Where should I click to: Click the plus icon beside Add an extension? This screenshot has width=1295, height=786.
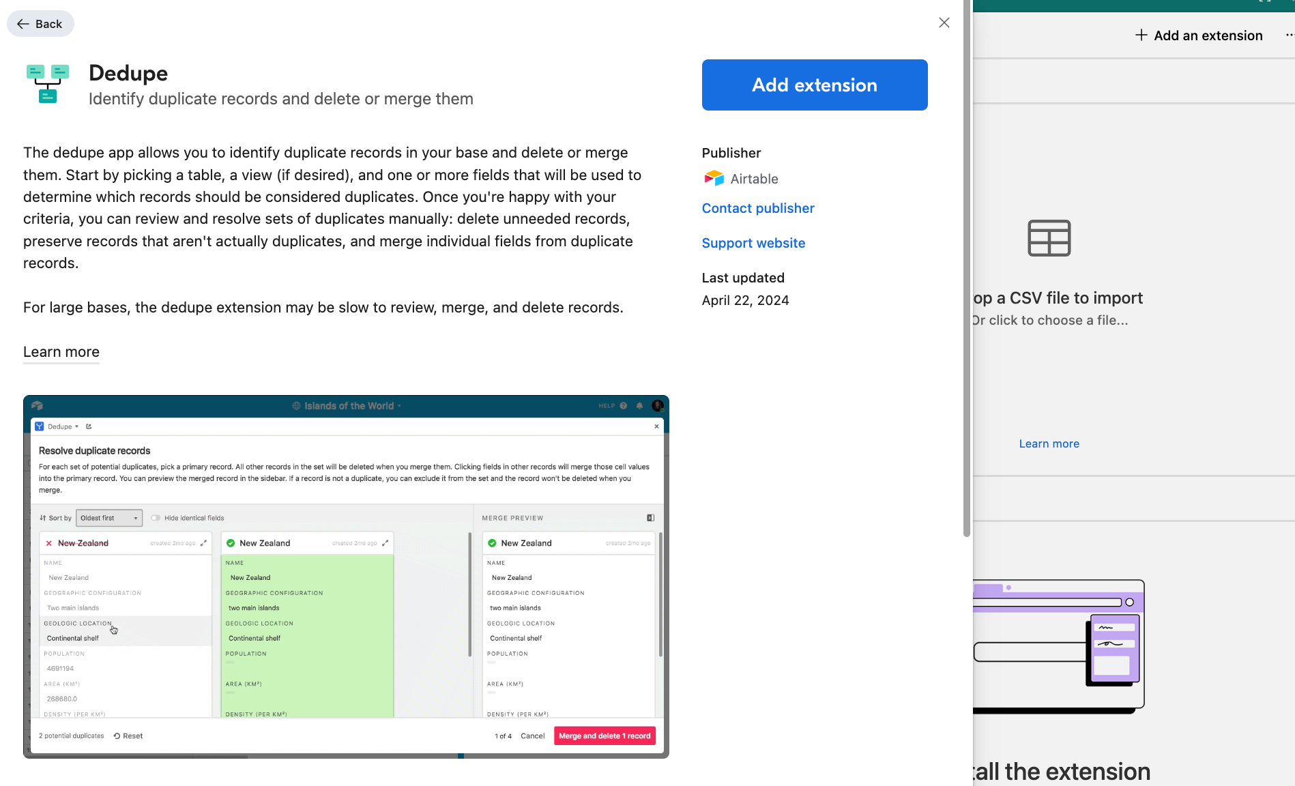1141,35
